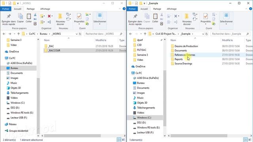
Task: Switch to details view in _WORKS window
Action: tap(119, 140)
